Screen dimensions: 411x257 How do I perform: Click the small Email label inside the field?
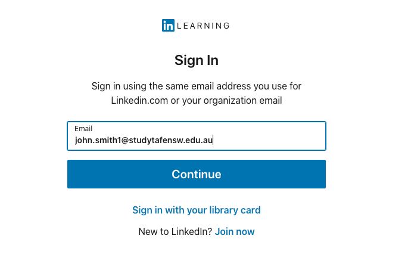click(83, 129)
